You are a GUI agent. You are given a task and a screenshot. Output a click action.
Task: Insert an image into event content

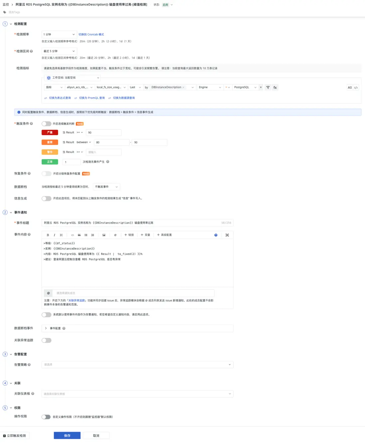104,235
